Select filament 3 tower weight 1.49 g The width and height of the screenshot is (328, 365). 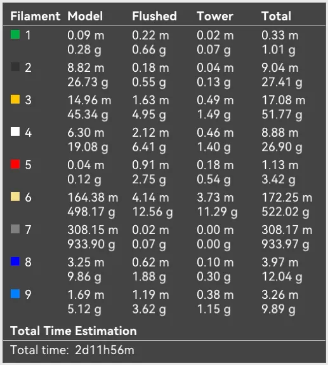[x=214, y=114]
